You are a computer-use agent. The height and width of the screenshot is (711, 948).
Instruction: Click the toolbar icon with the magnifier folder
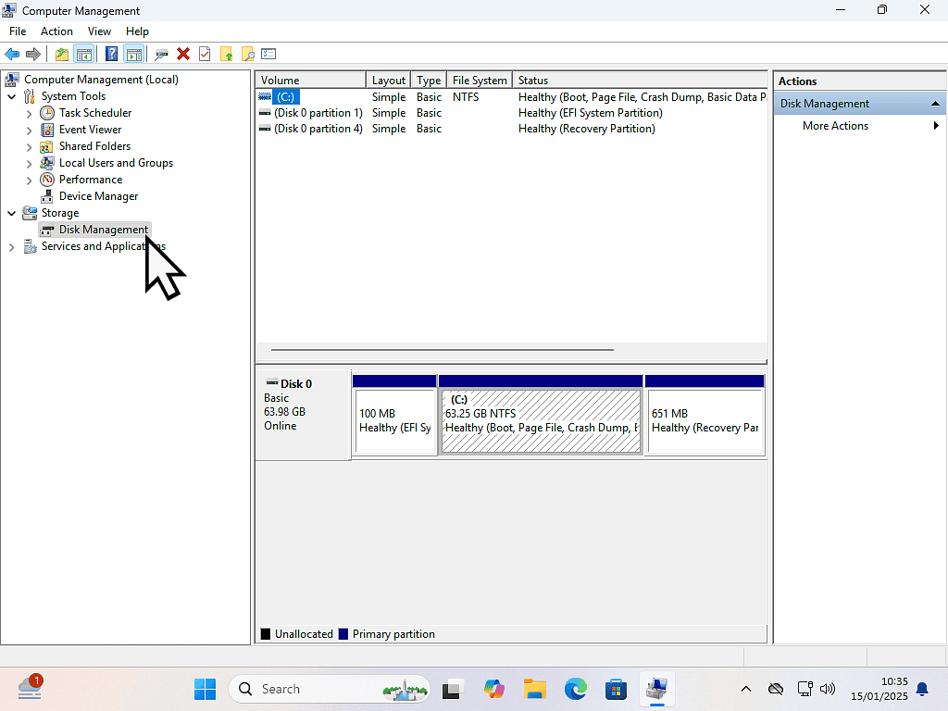click(247, 55)
